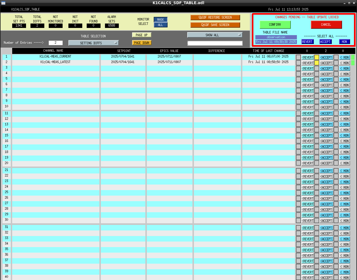
Task: Toggle revert checkbox for row 1
Action: (x=298, y=57)
